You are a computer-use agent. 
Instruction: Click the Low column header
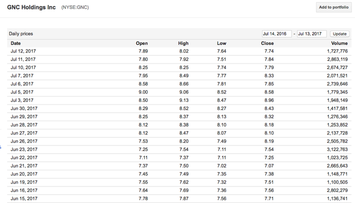coord(221,43)
